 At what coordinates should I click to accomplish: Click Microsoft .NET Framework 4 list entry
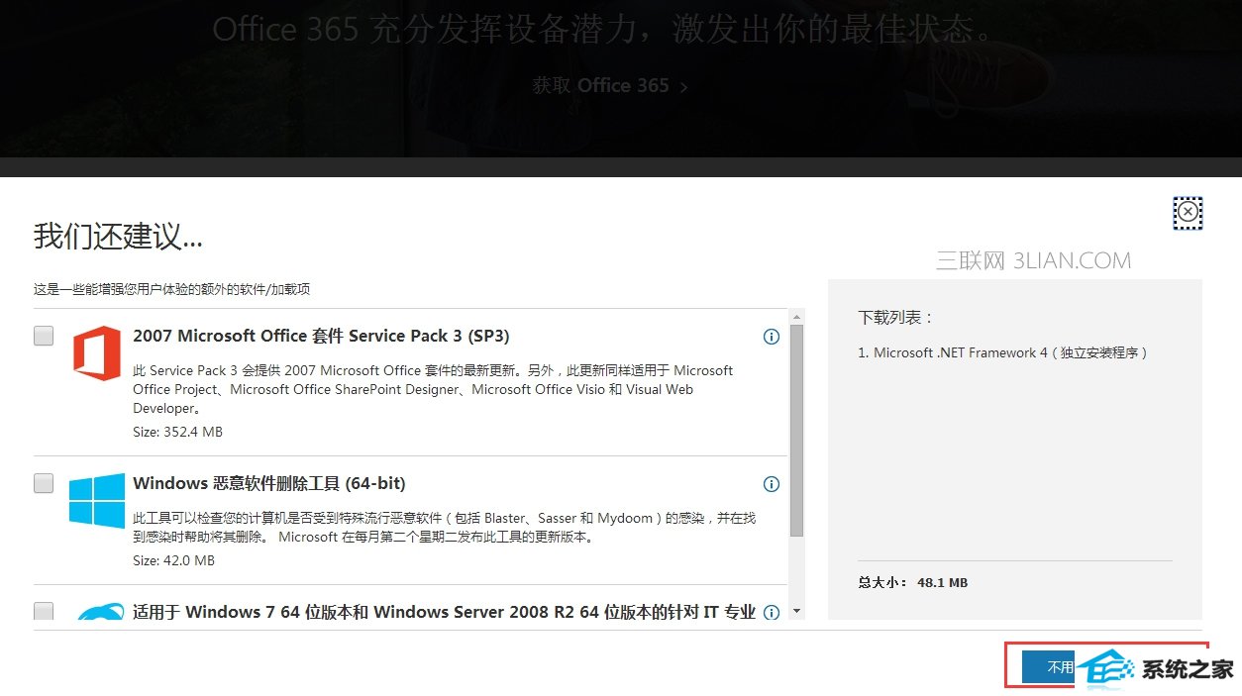click(x=1003, y=352)
